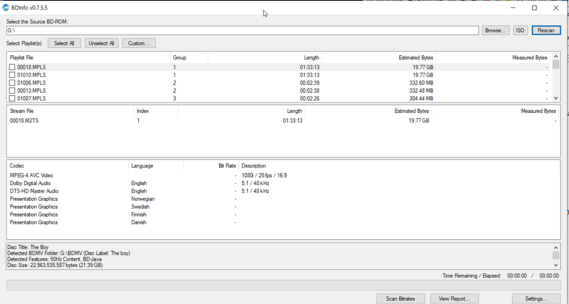Click the Disc Title: The Boy line
This screenshot has height=304, width=569.
[x=28, y=247]
